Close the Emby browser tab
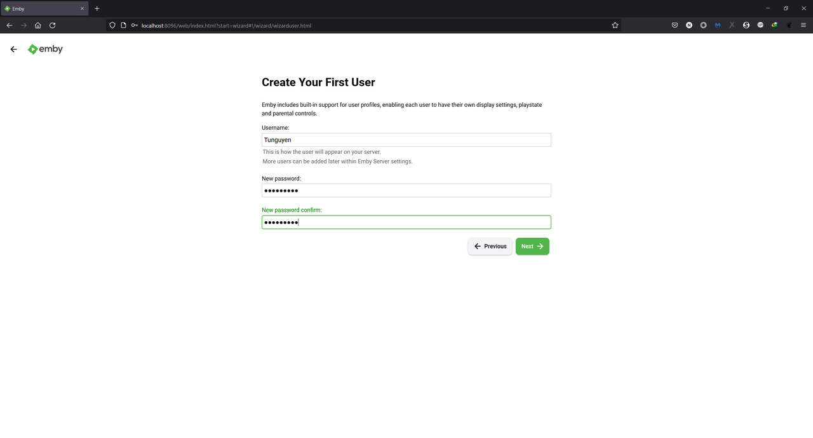The height and width of the screenshot is (438, 813). (82, 9)
